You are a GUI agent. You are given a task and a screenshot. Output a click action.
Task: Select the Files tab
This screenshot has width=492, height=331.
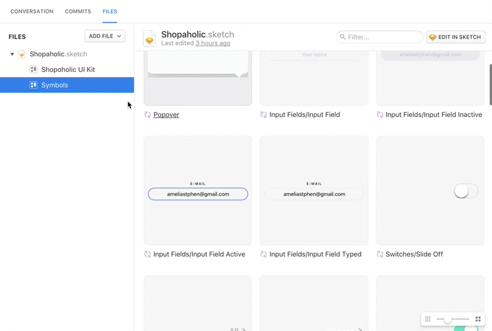point(110,11)
